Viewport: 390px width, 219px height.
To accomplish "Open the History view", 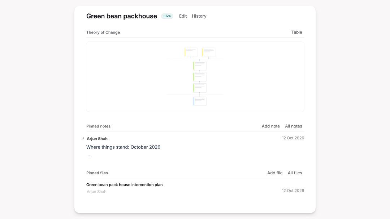I will click(x=199, y=16).
